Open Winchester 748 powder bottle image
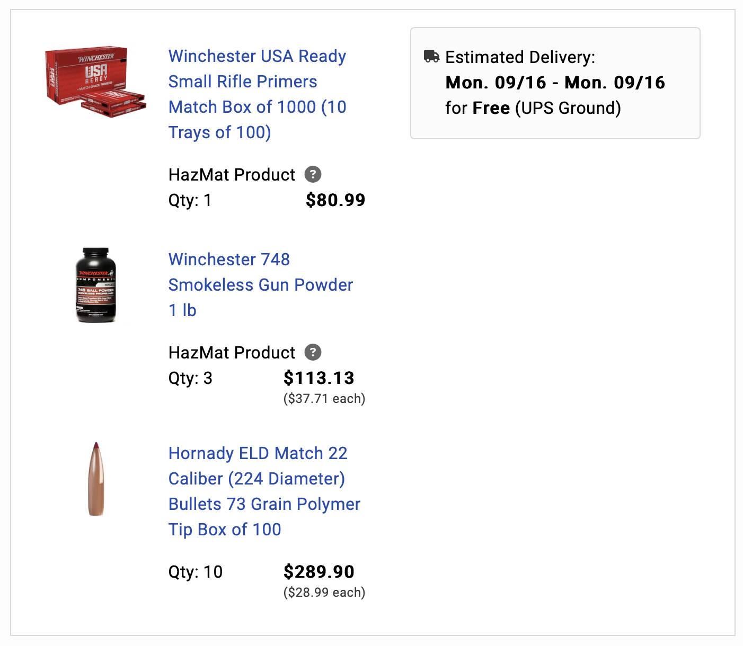This screenshot has width=743, height=646. coord(96,285)
